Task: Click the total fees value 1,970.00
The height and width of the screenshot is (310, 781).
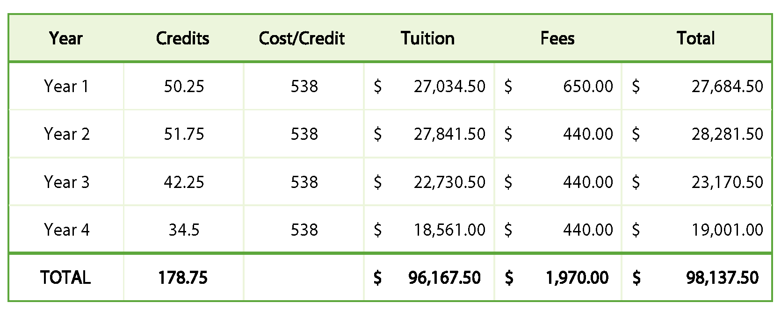Action: tap(577, 278)
